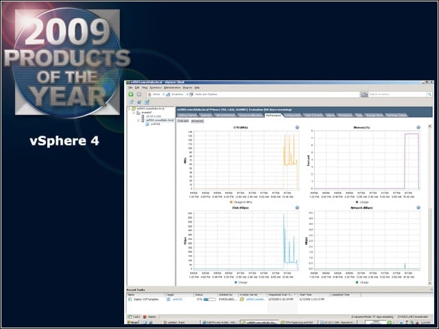Click inside the Search Inventory field
This screenshot has width=439, height=329.
(x=397, y=95)
